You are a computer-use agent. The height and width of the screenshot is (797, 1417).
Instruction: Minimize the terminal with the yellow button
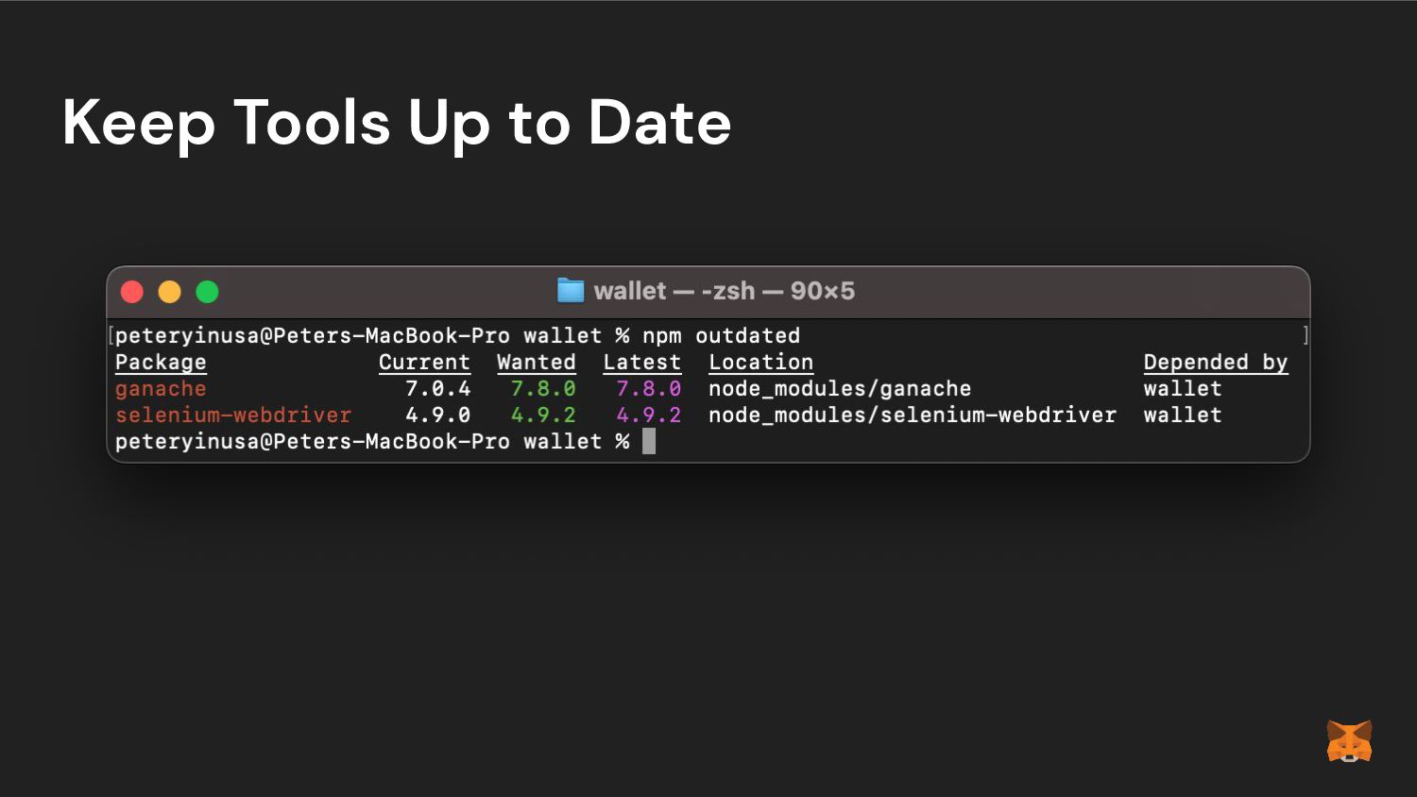tap(170, 292)
